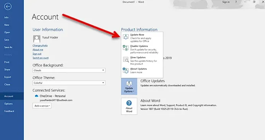
Task: Click the Change photo link
Action: tap(40, 46)
